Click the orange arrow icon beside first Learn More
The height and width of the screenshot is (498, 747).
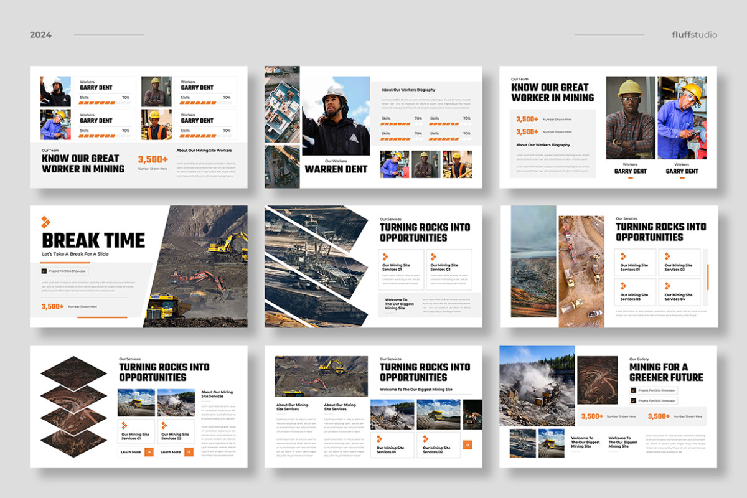coord(149,452)
